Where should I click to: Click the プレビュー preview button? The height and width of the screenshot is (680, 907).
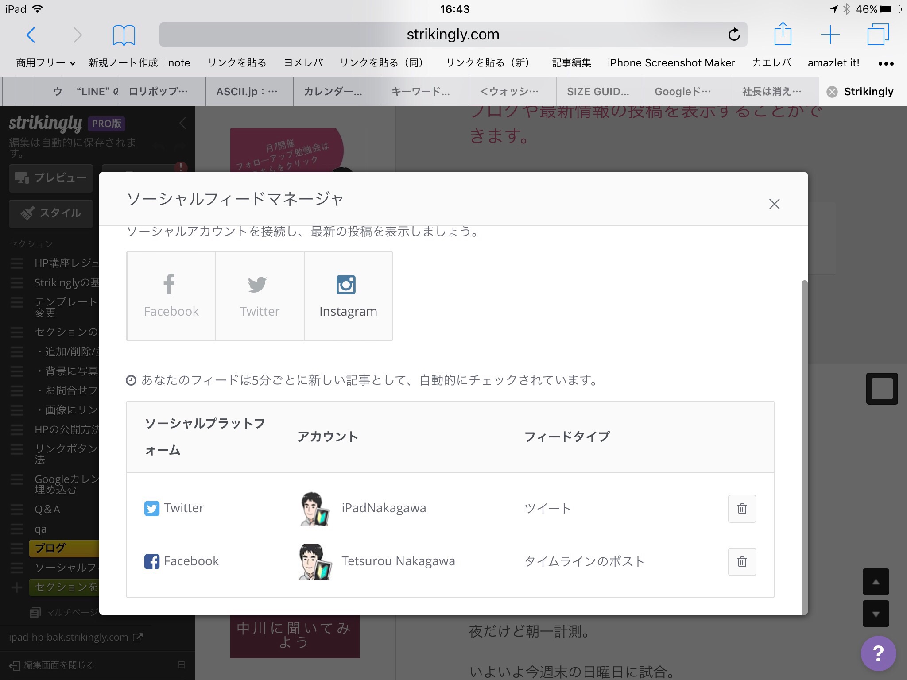coord(51,178)
